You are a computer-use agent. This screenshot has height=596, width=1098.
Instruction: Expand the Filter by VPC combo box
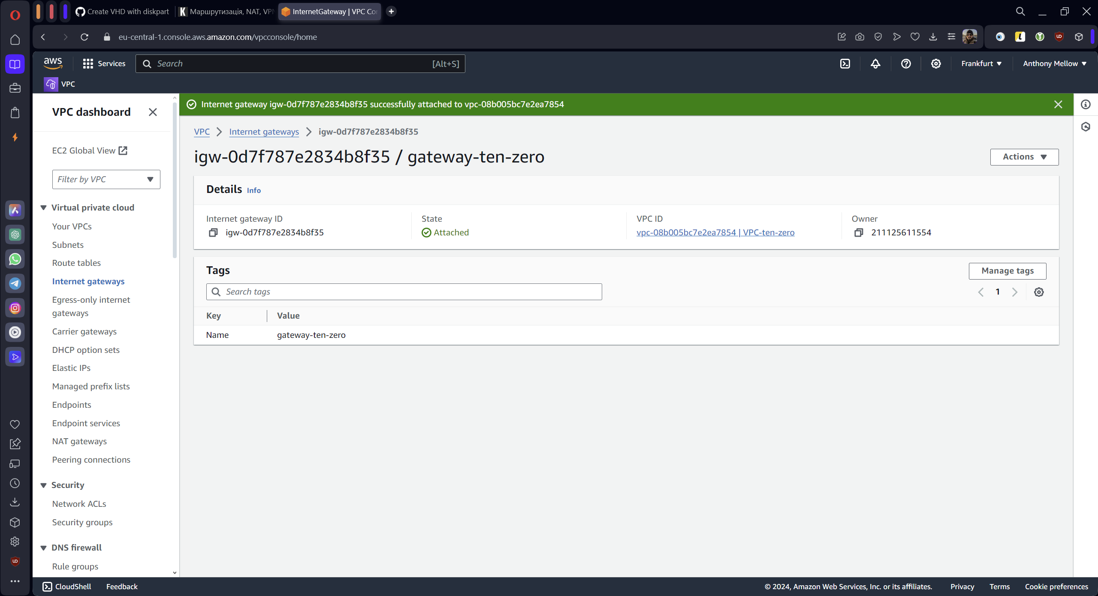point(106,179)
